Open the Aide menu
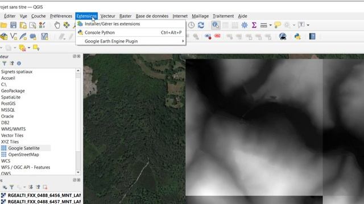364x204 pixels. (243, 16)
